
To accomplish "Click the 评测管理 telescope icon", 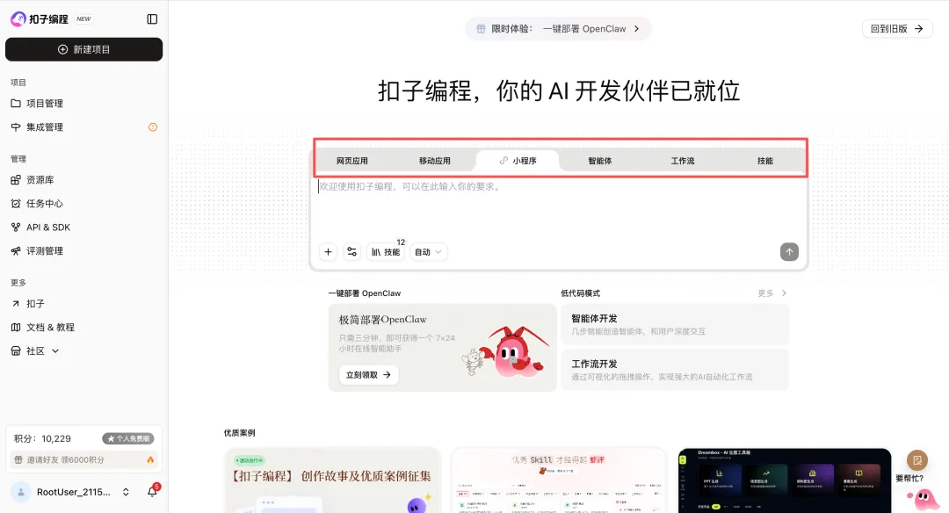I will pos(16,251).
